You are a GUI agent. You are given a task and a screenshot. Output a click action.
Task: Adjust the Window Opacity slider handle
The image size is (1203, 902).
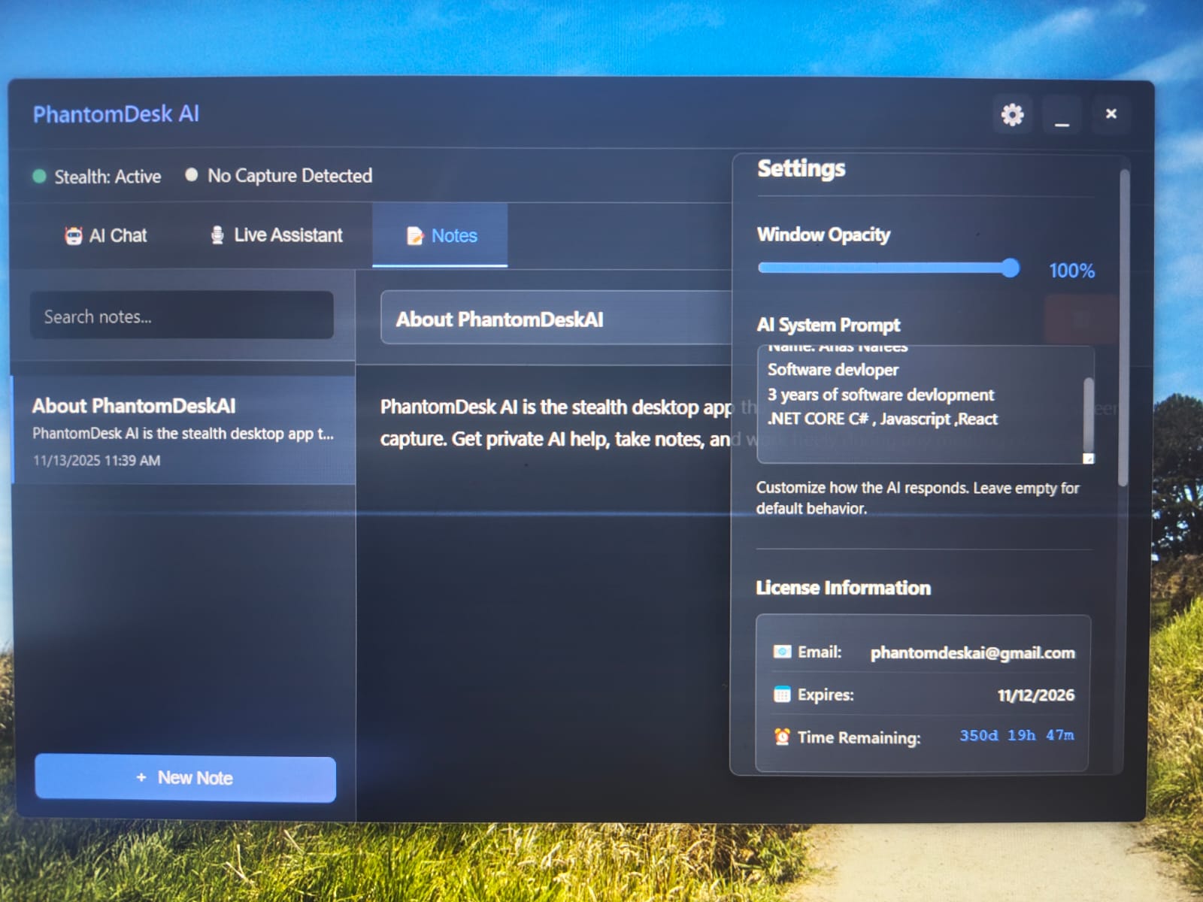(1012, 268)
